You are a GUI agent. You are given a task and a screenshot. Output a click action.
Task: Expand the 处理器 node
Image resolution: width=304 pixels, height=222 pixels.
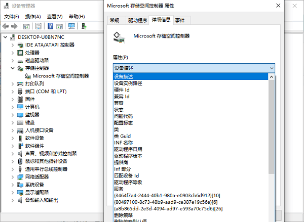click(13, 53)
